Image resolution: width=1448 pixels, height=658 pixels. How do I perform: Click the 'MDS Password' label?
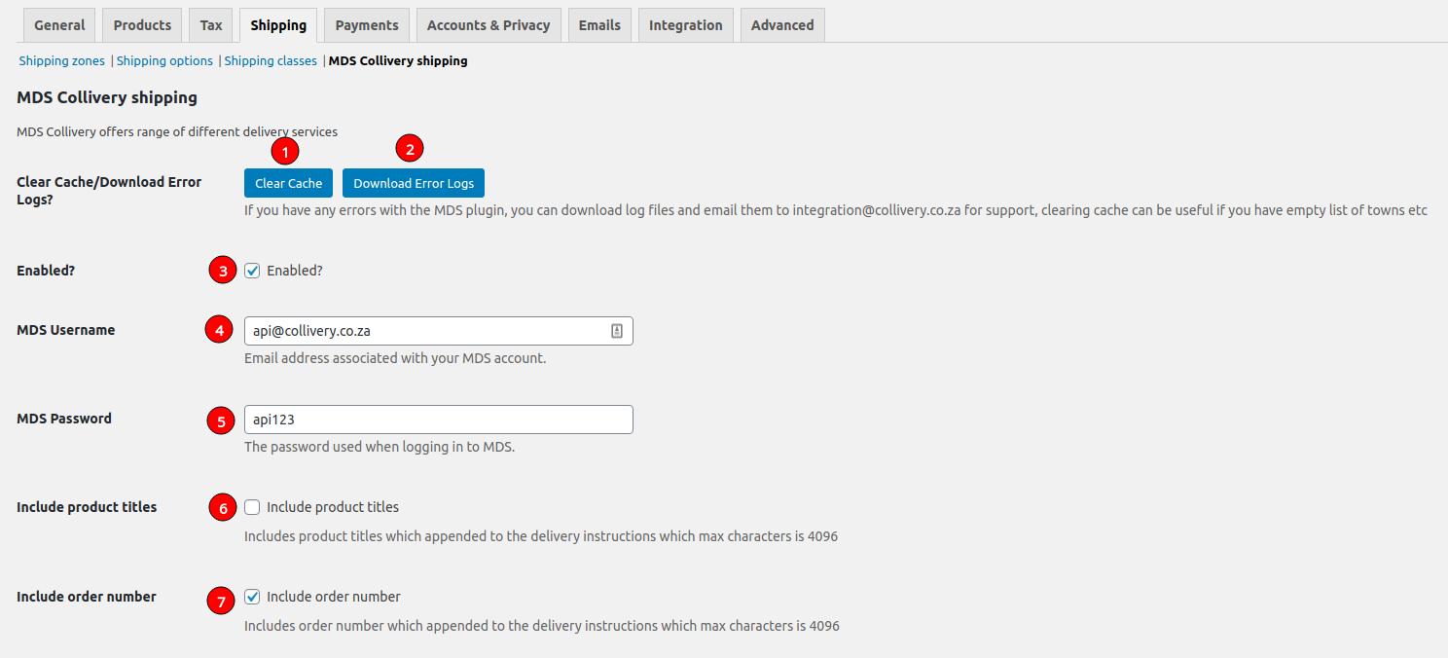click(x=64, y=419)
